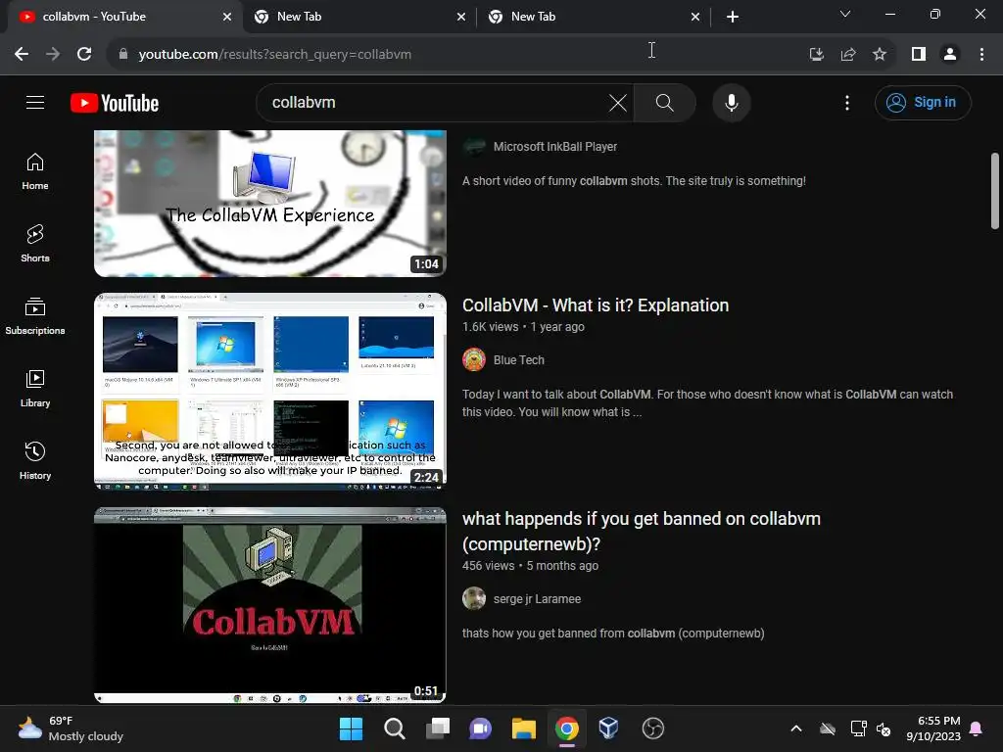Click the magnifier search button
The image size is (1003, 752).
click(665, 102)
